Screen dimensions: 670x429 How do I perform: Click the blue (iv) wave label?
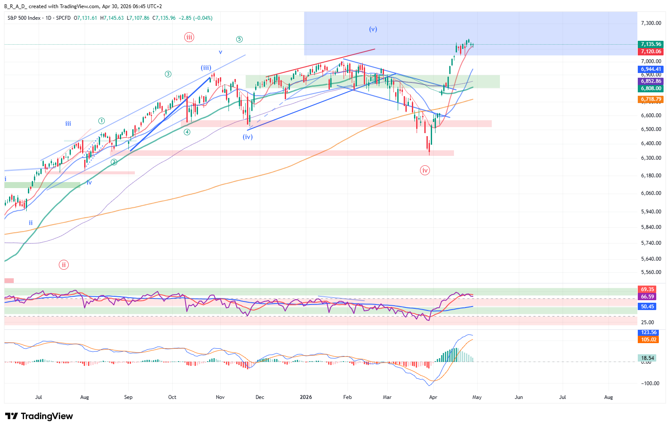click(x=247, y=137)
